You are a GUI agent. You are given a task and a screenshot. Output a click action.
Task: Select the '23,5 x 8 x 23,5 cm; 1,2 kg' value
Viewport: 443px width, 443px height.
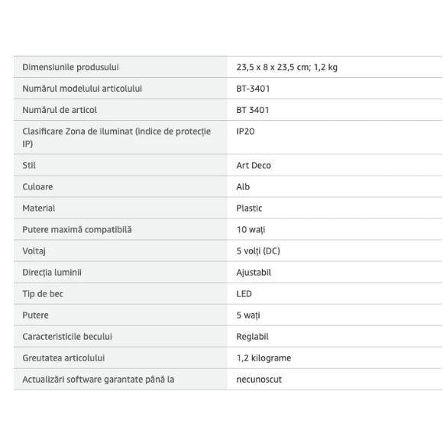click(286, 67)
